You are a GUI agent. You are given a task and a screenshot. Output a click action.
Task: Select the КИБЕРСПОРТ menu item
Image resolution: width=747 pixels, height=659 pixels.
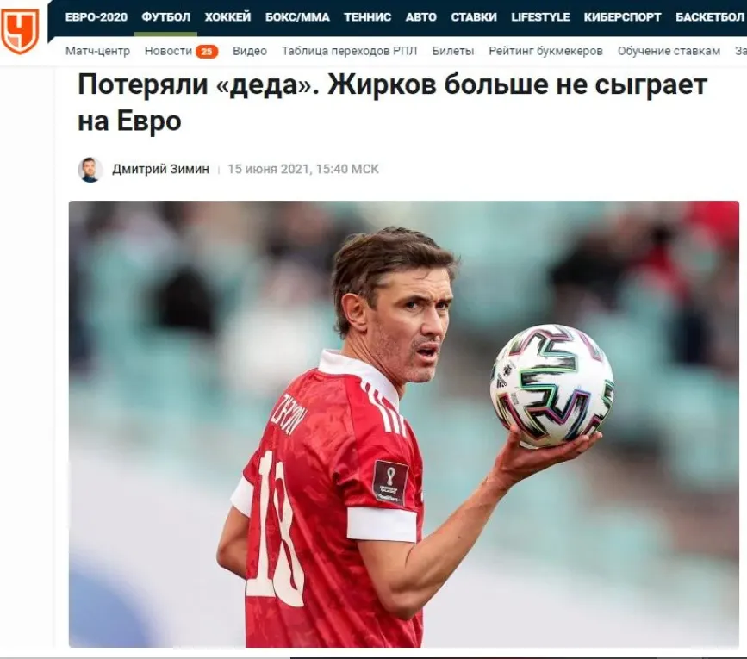(x=622, y=17)
